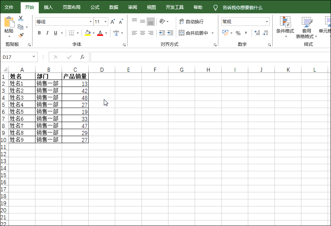The width and height of the screenshot is (331, 226).
Task: Switch to the 插入 ribbon tab
Action: [x=48, y=7]
